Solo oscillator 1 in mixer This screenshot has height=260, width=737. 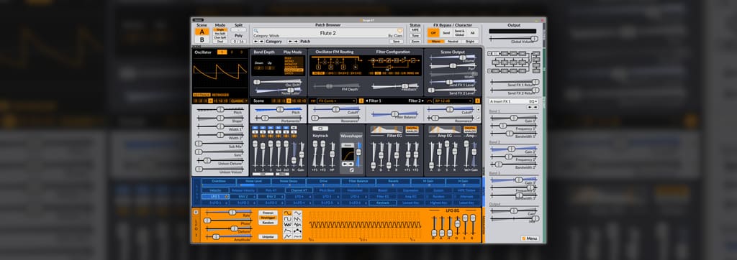[x=256, y=132]
